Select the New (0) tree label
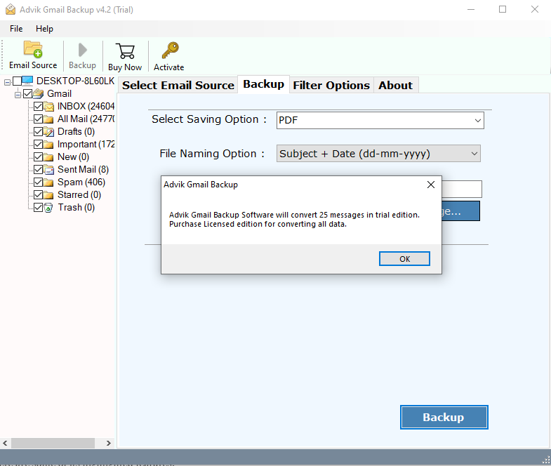Viewport: 551px width, 466px height. point(73,157)
